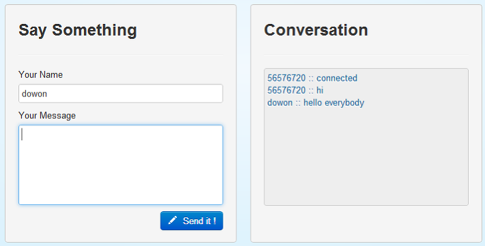Click the text 'dowon' in name field

pos(34,94)
